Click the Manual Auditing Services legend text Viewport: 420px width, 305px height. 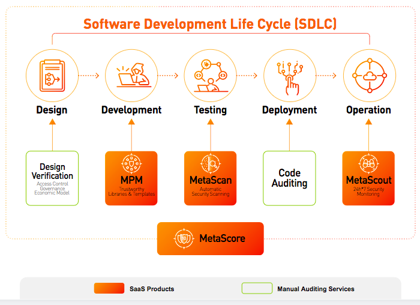click(x=316, y=289)
